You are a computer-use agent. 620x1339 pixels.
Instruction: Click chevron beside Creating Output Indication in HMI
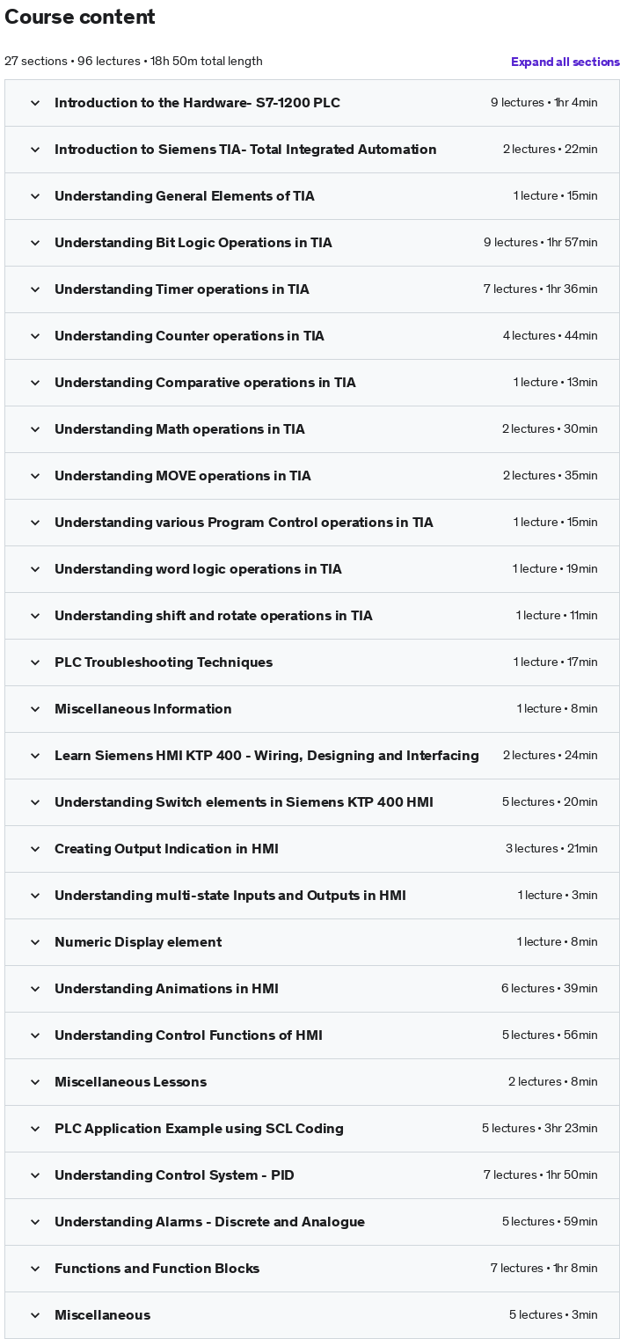(x=35, y=849)
